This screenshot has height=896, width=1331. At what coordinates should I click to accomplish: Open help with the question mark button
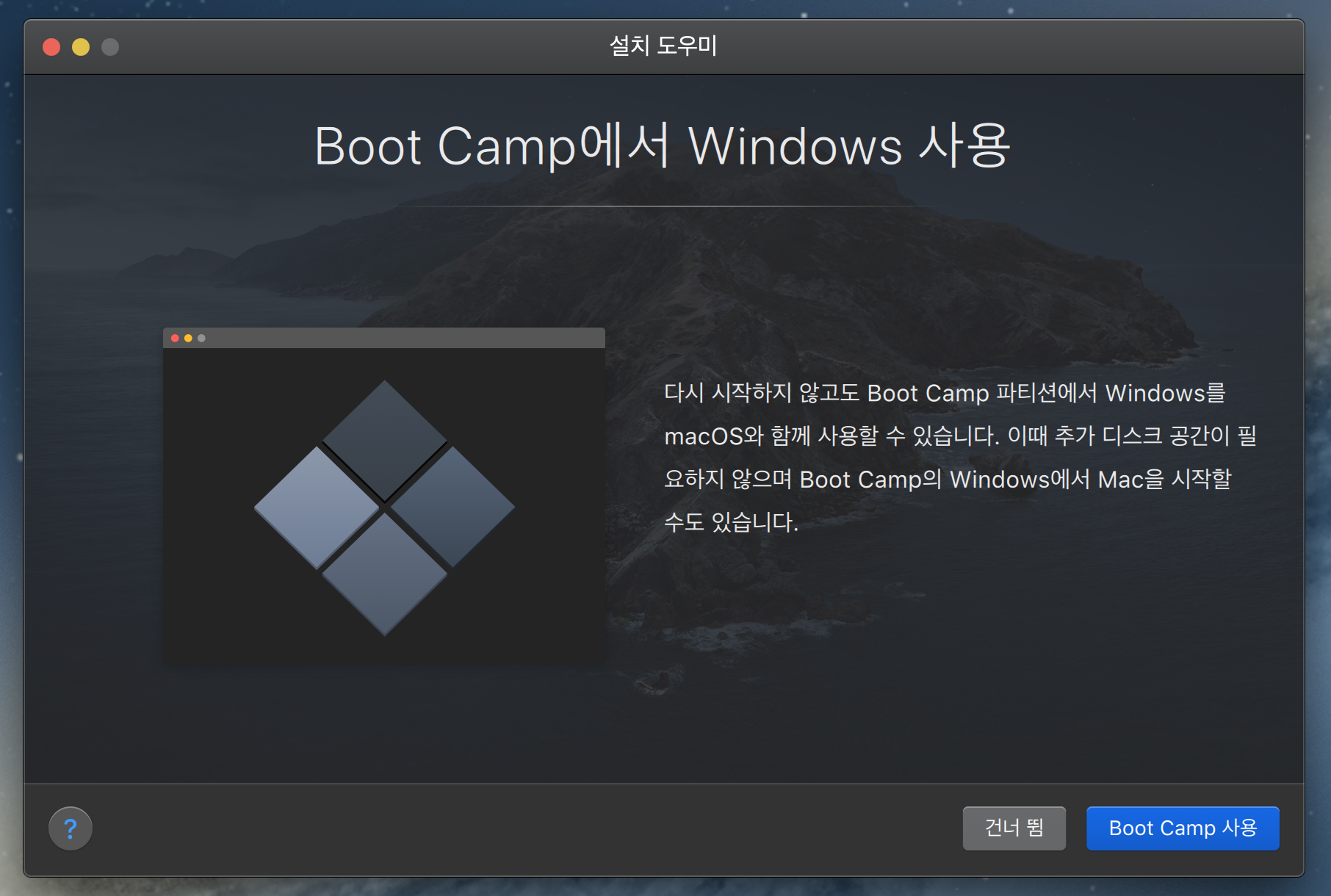tap(71, 828)
